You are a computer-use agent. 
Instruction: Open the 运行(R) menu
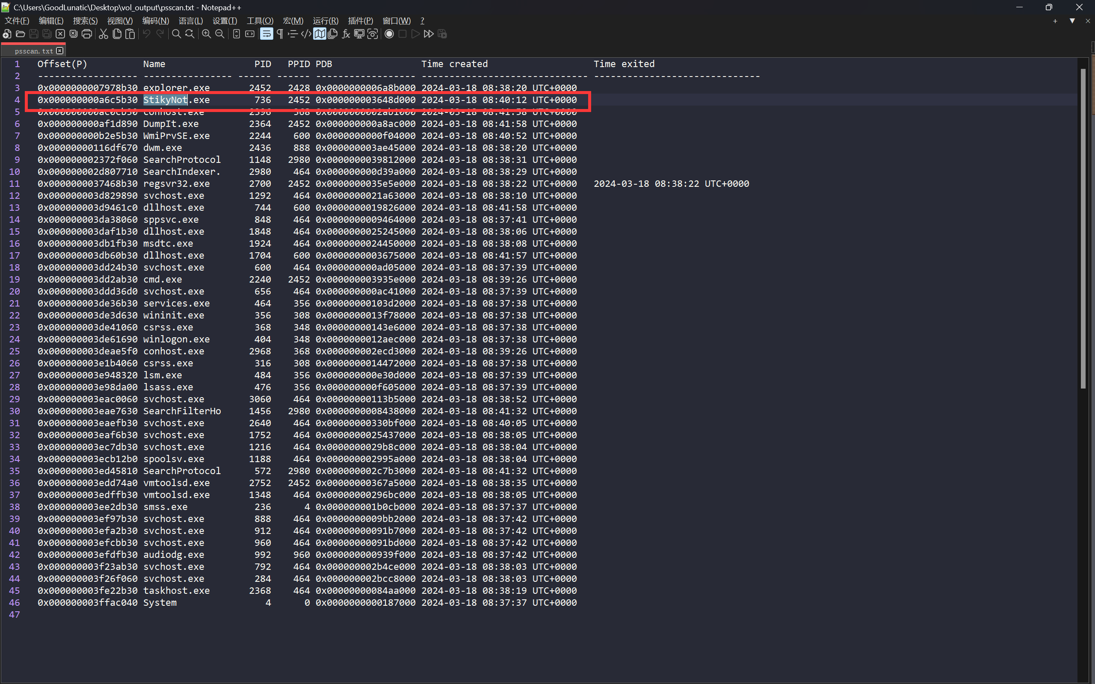[326, 21]
